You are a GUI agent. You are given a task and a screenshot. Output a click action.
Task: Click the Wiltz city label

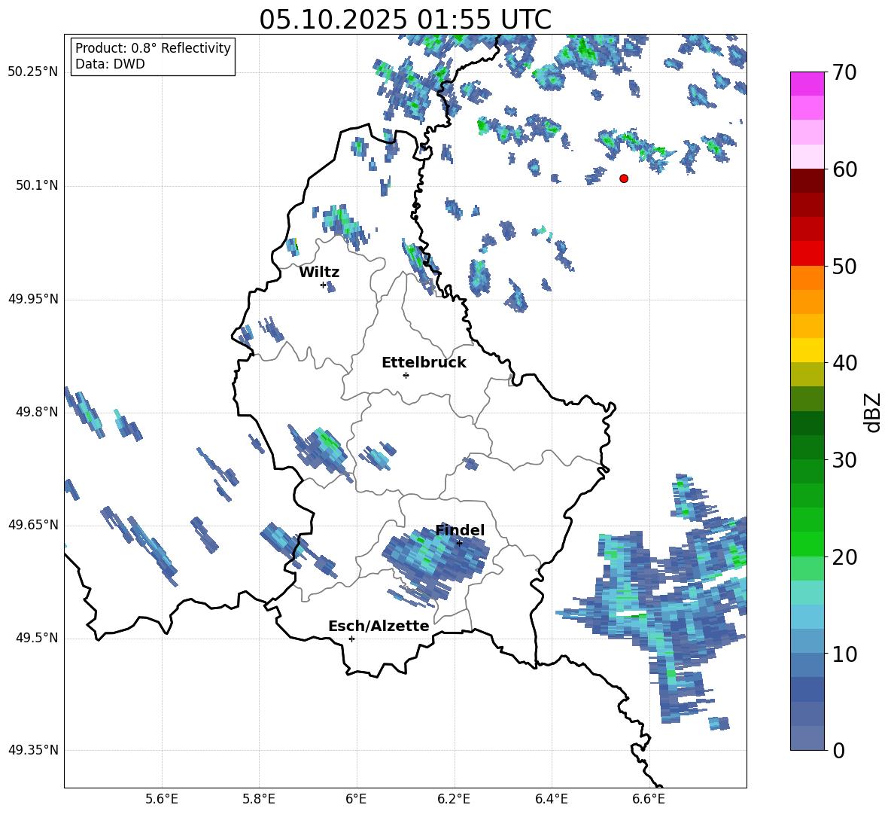(319, 273)
